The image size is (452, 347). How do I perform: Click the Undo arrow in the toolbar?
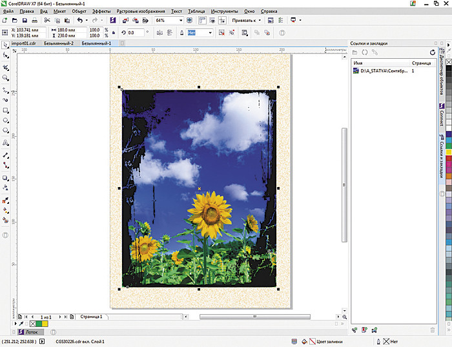tap(79, 21)
